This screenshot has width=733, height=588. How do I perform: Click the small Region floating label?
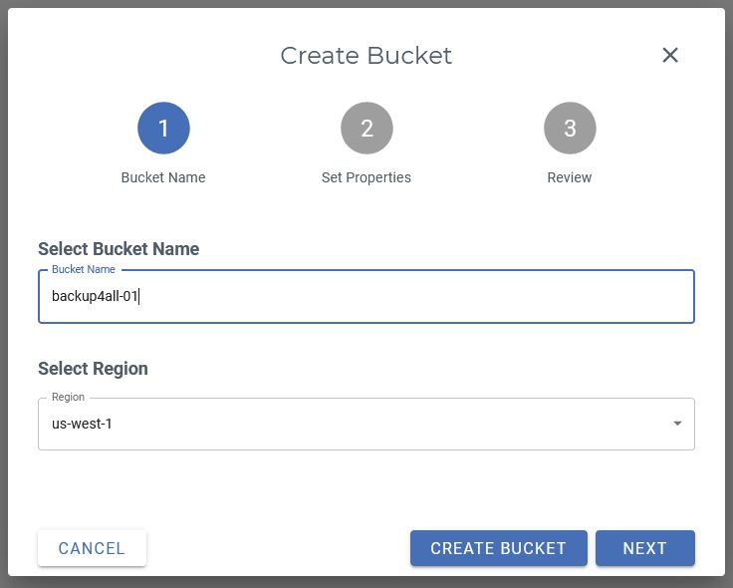coord(68,397)
